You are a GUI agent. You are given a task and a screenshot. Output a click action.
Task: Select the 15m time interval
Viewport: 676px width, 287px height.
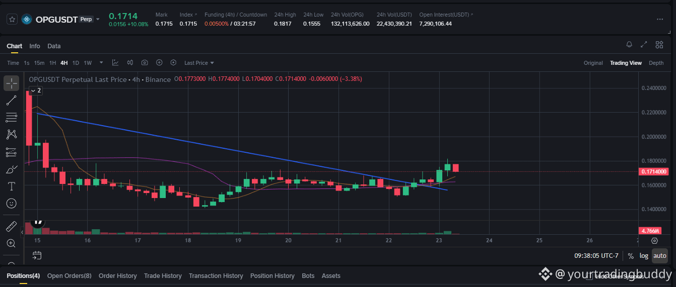(39, 63)
